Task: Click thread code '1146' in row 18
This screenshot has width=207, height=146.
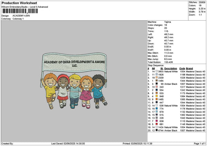Action: coord(183,124)
